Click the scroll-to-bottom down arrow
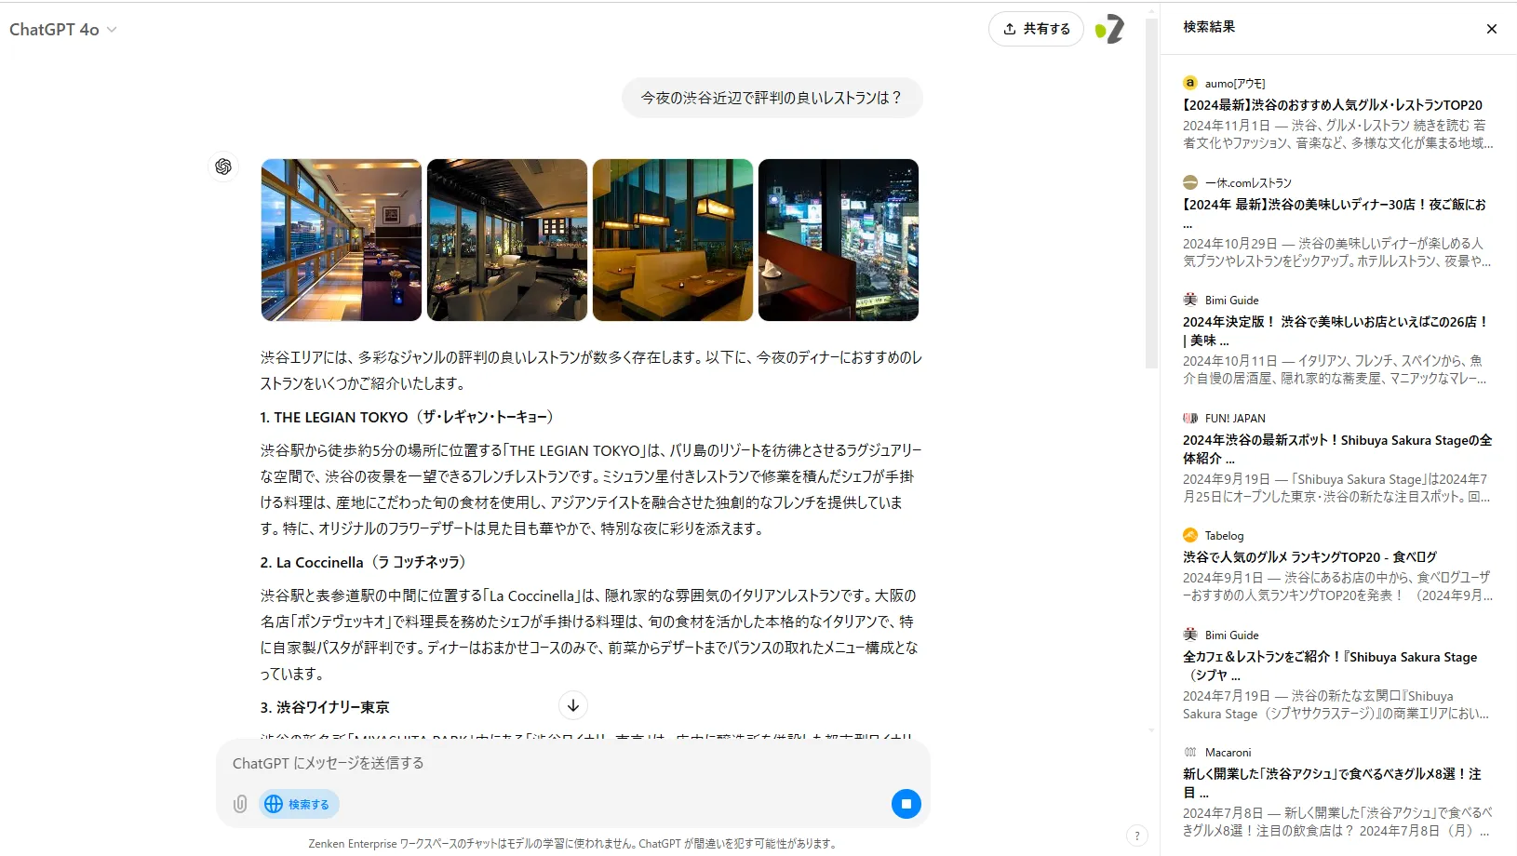 573,705
